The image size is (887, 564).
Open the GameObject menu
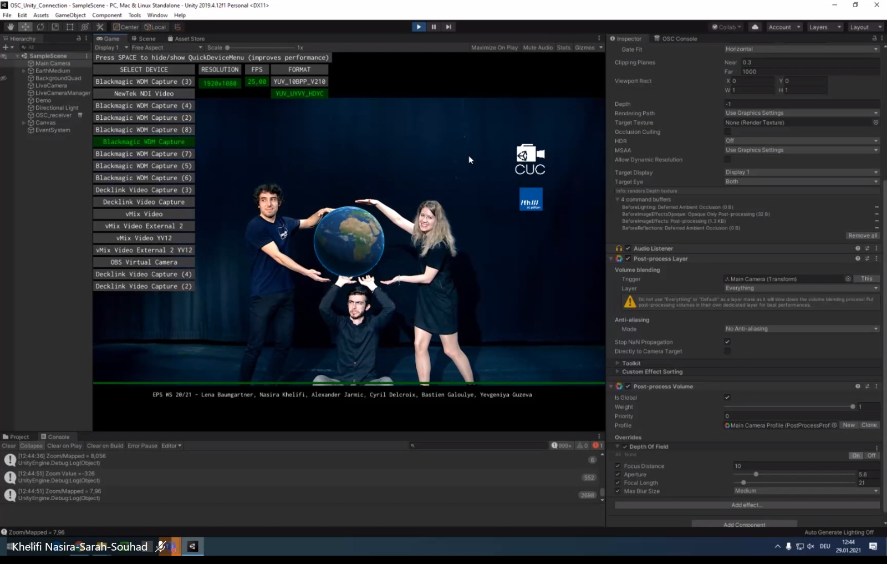tap(70, 15)
